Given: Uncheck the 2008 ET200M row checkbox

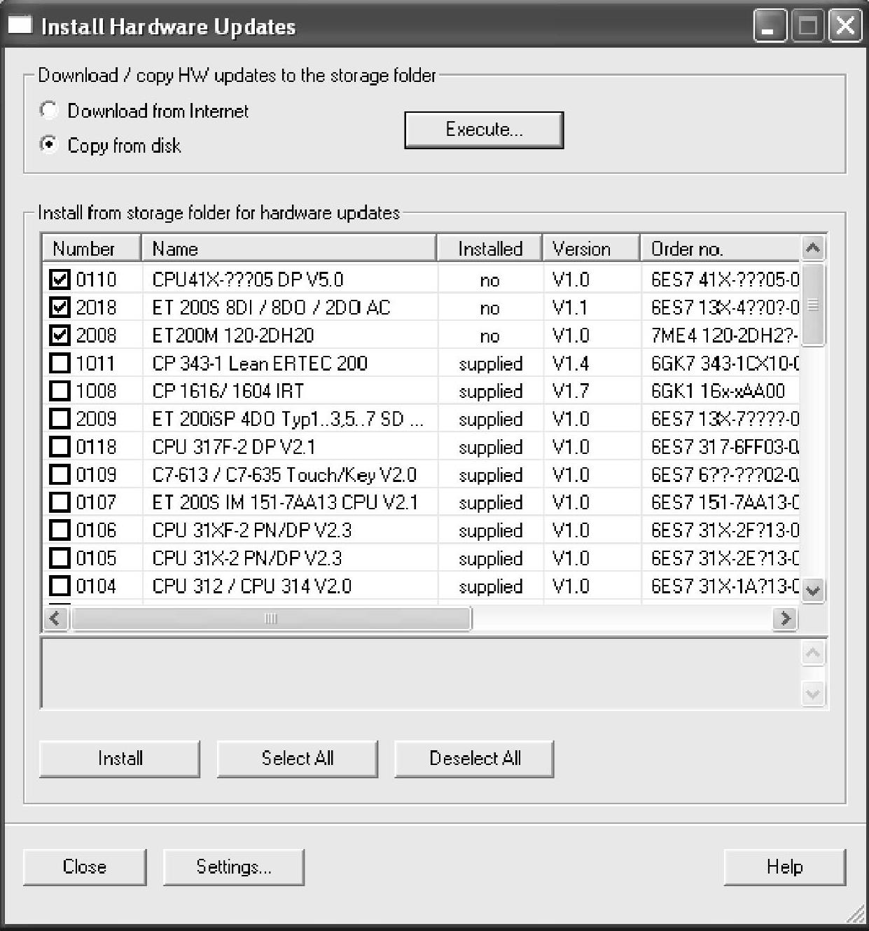Looking at the screenshot, I should [60, 335].
